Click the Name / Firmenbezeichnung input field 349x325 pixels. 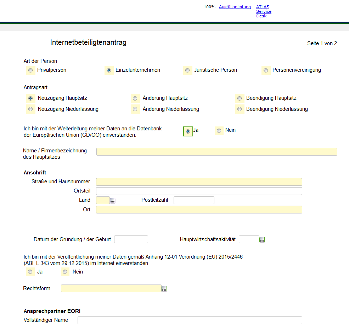[x=217, y=152]
